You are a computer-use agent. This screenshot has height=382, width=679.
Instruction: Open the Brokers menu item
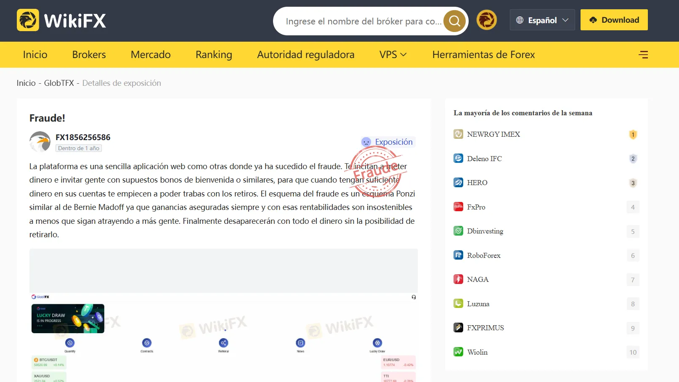[89, 55]
